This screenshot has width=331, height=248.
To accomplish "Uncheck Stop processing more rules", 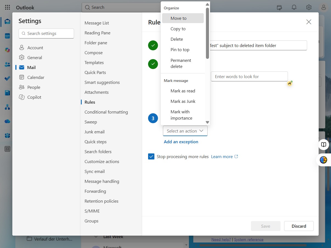I will pos(151,156).
